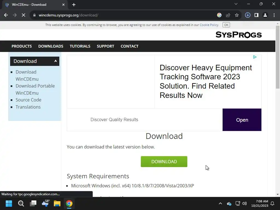Image resolution: width=280 pixels, height=210 pixels.
Task: Click the page vertical scrollbar thumb
Action: point(278,57)
